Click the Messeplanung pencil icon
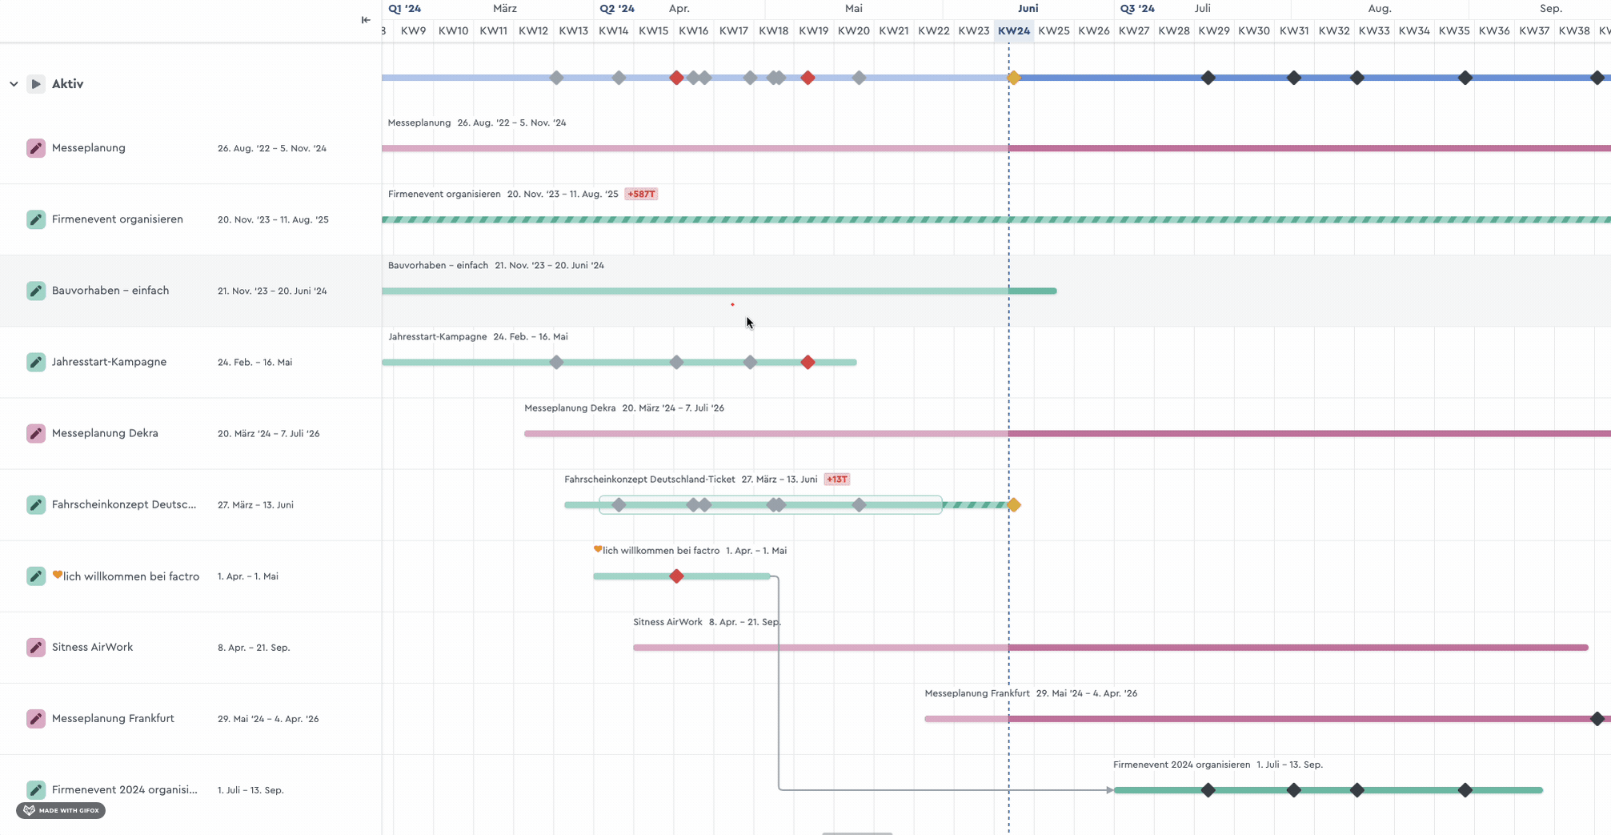The width and height of the screenshot is (1611, 835). tap(36, 148)
